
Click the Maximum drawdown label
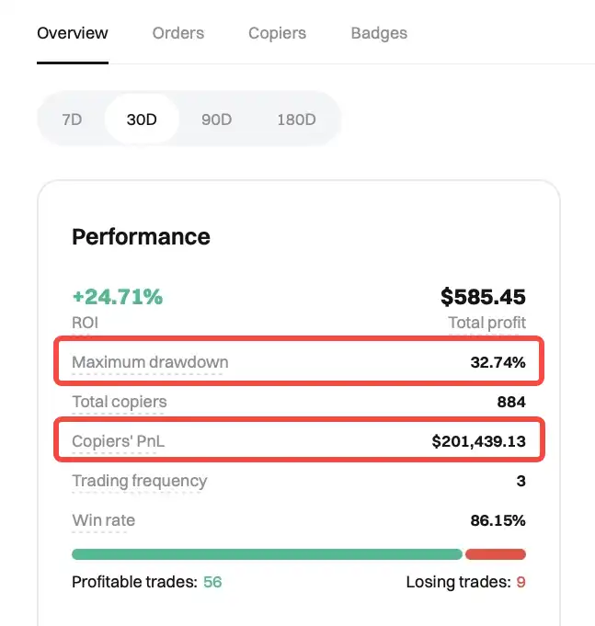pyautogui.click(x=150, y=362)
